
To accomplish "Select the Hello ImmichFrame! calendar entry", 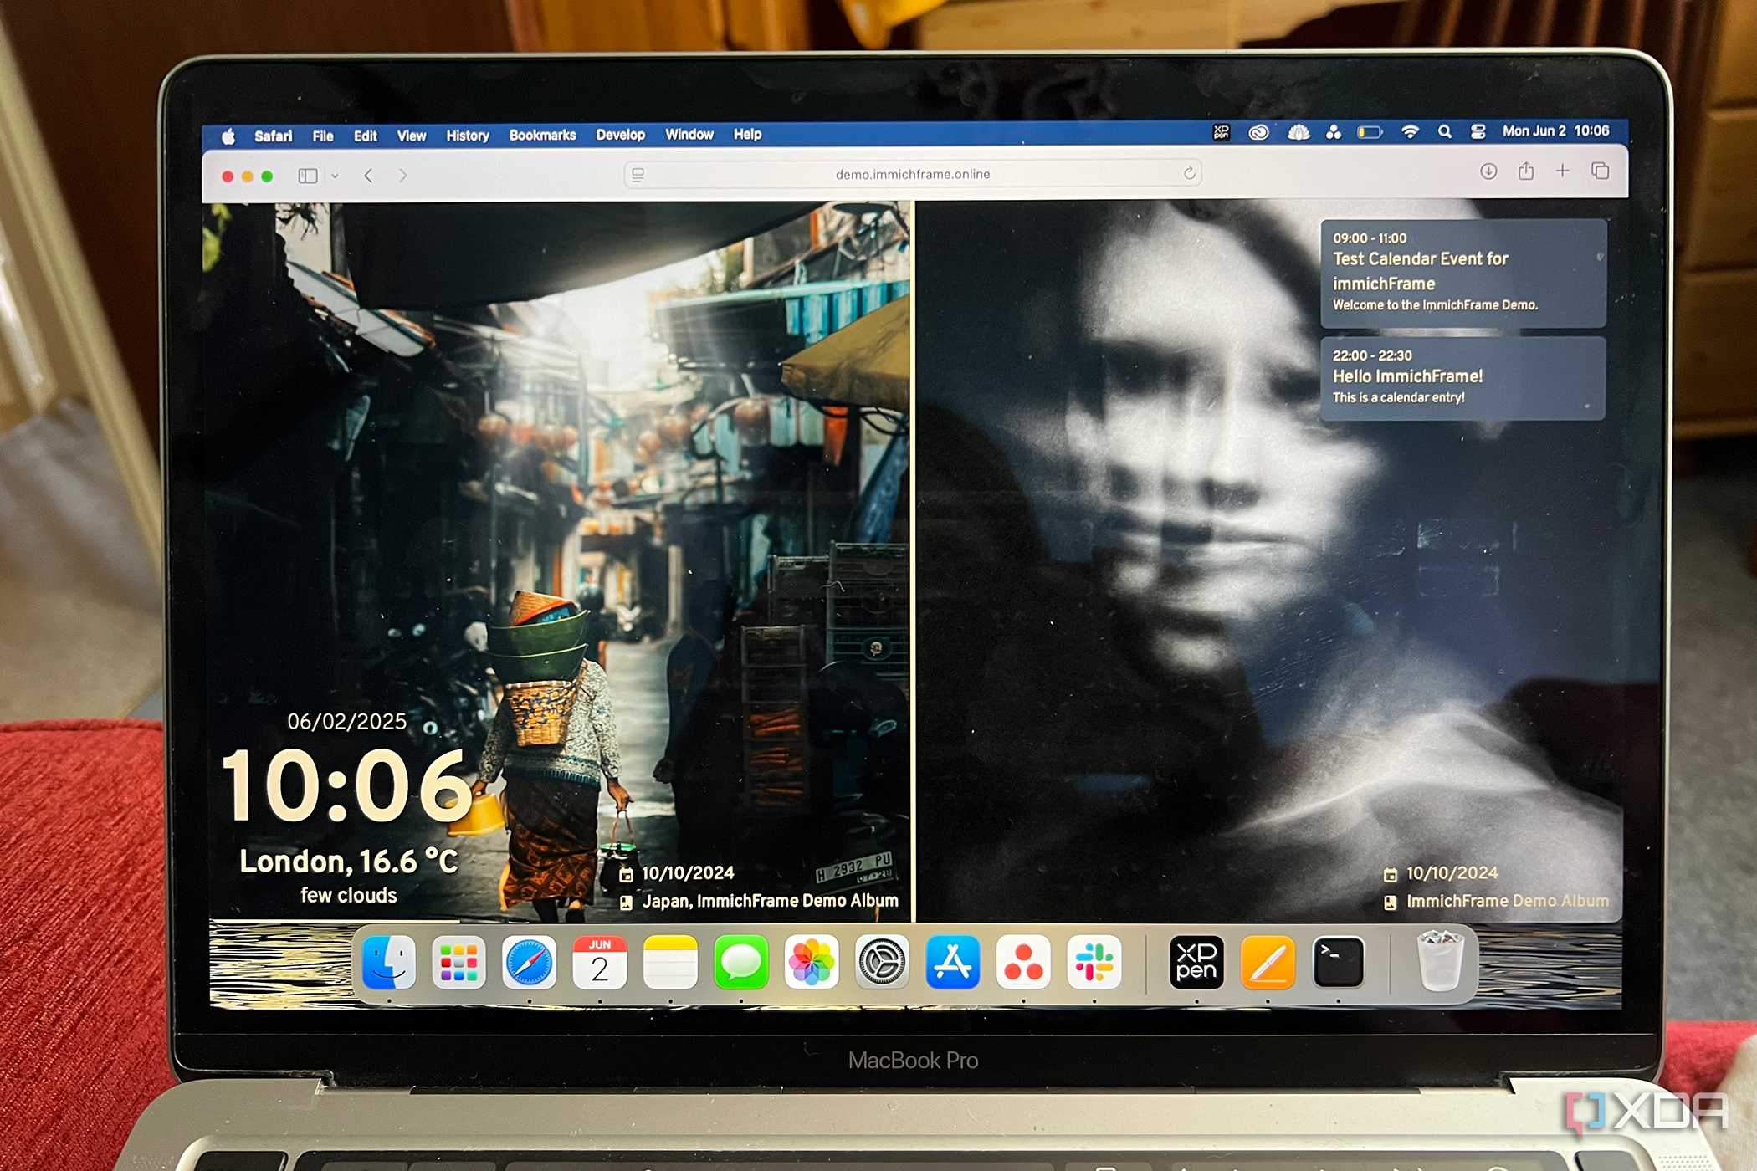I will pyautogui.click(x=1462, y=377).
